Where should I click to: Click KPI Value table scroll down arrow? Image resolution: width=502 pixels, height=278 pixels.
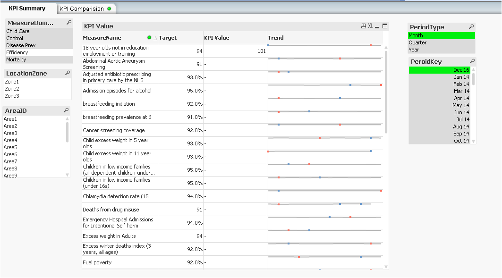point(386,267)
